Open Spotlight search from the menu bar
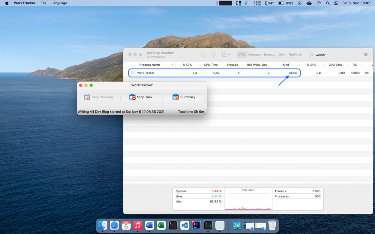Screen dimensions: 375x234 pos(327,3)
